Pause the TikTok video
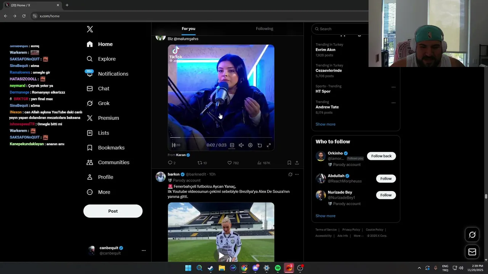Image resolution: width=488 pixels, height=274 pixels. (173, 145)
